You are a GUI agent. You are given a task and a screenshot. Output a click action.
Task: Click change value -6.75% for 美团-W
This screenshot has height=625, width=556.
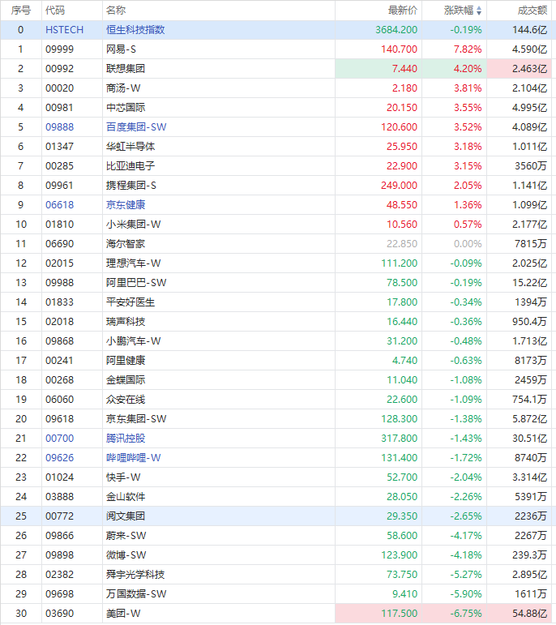click(x=466, y=614)
